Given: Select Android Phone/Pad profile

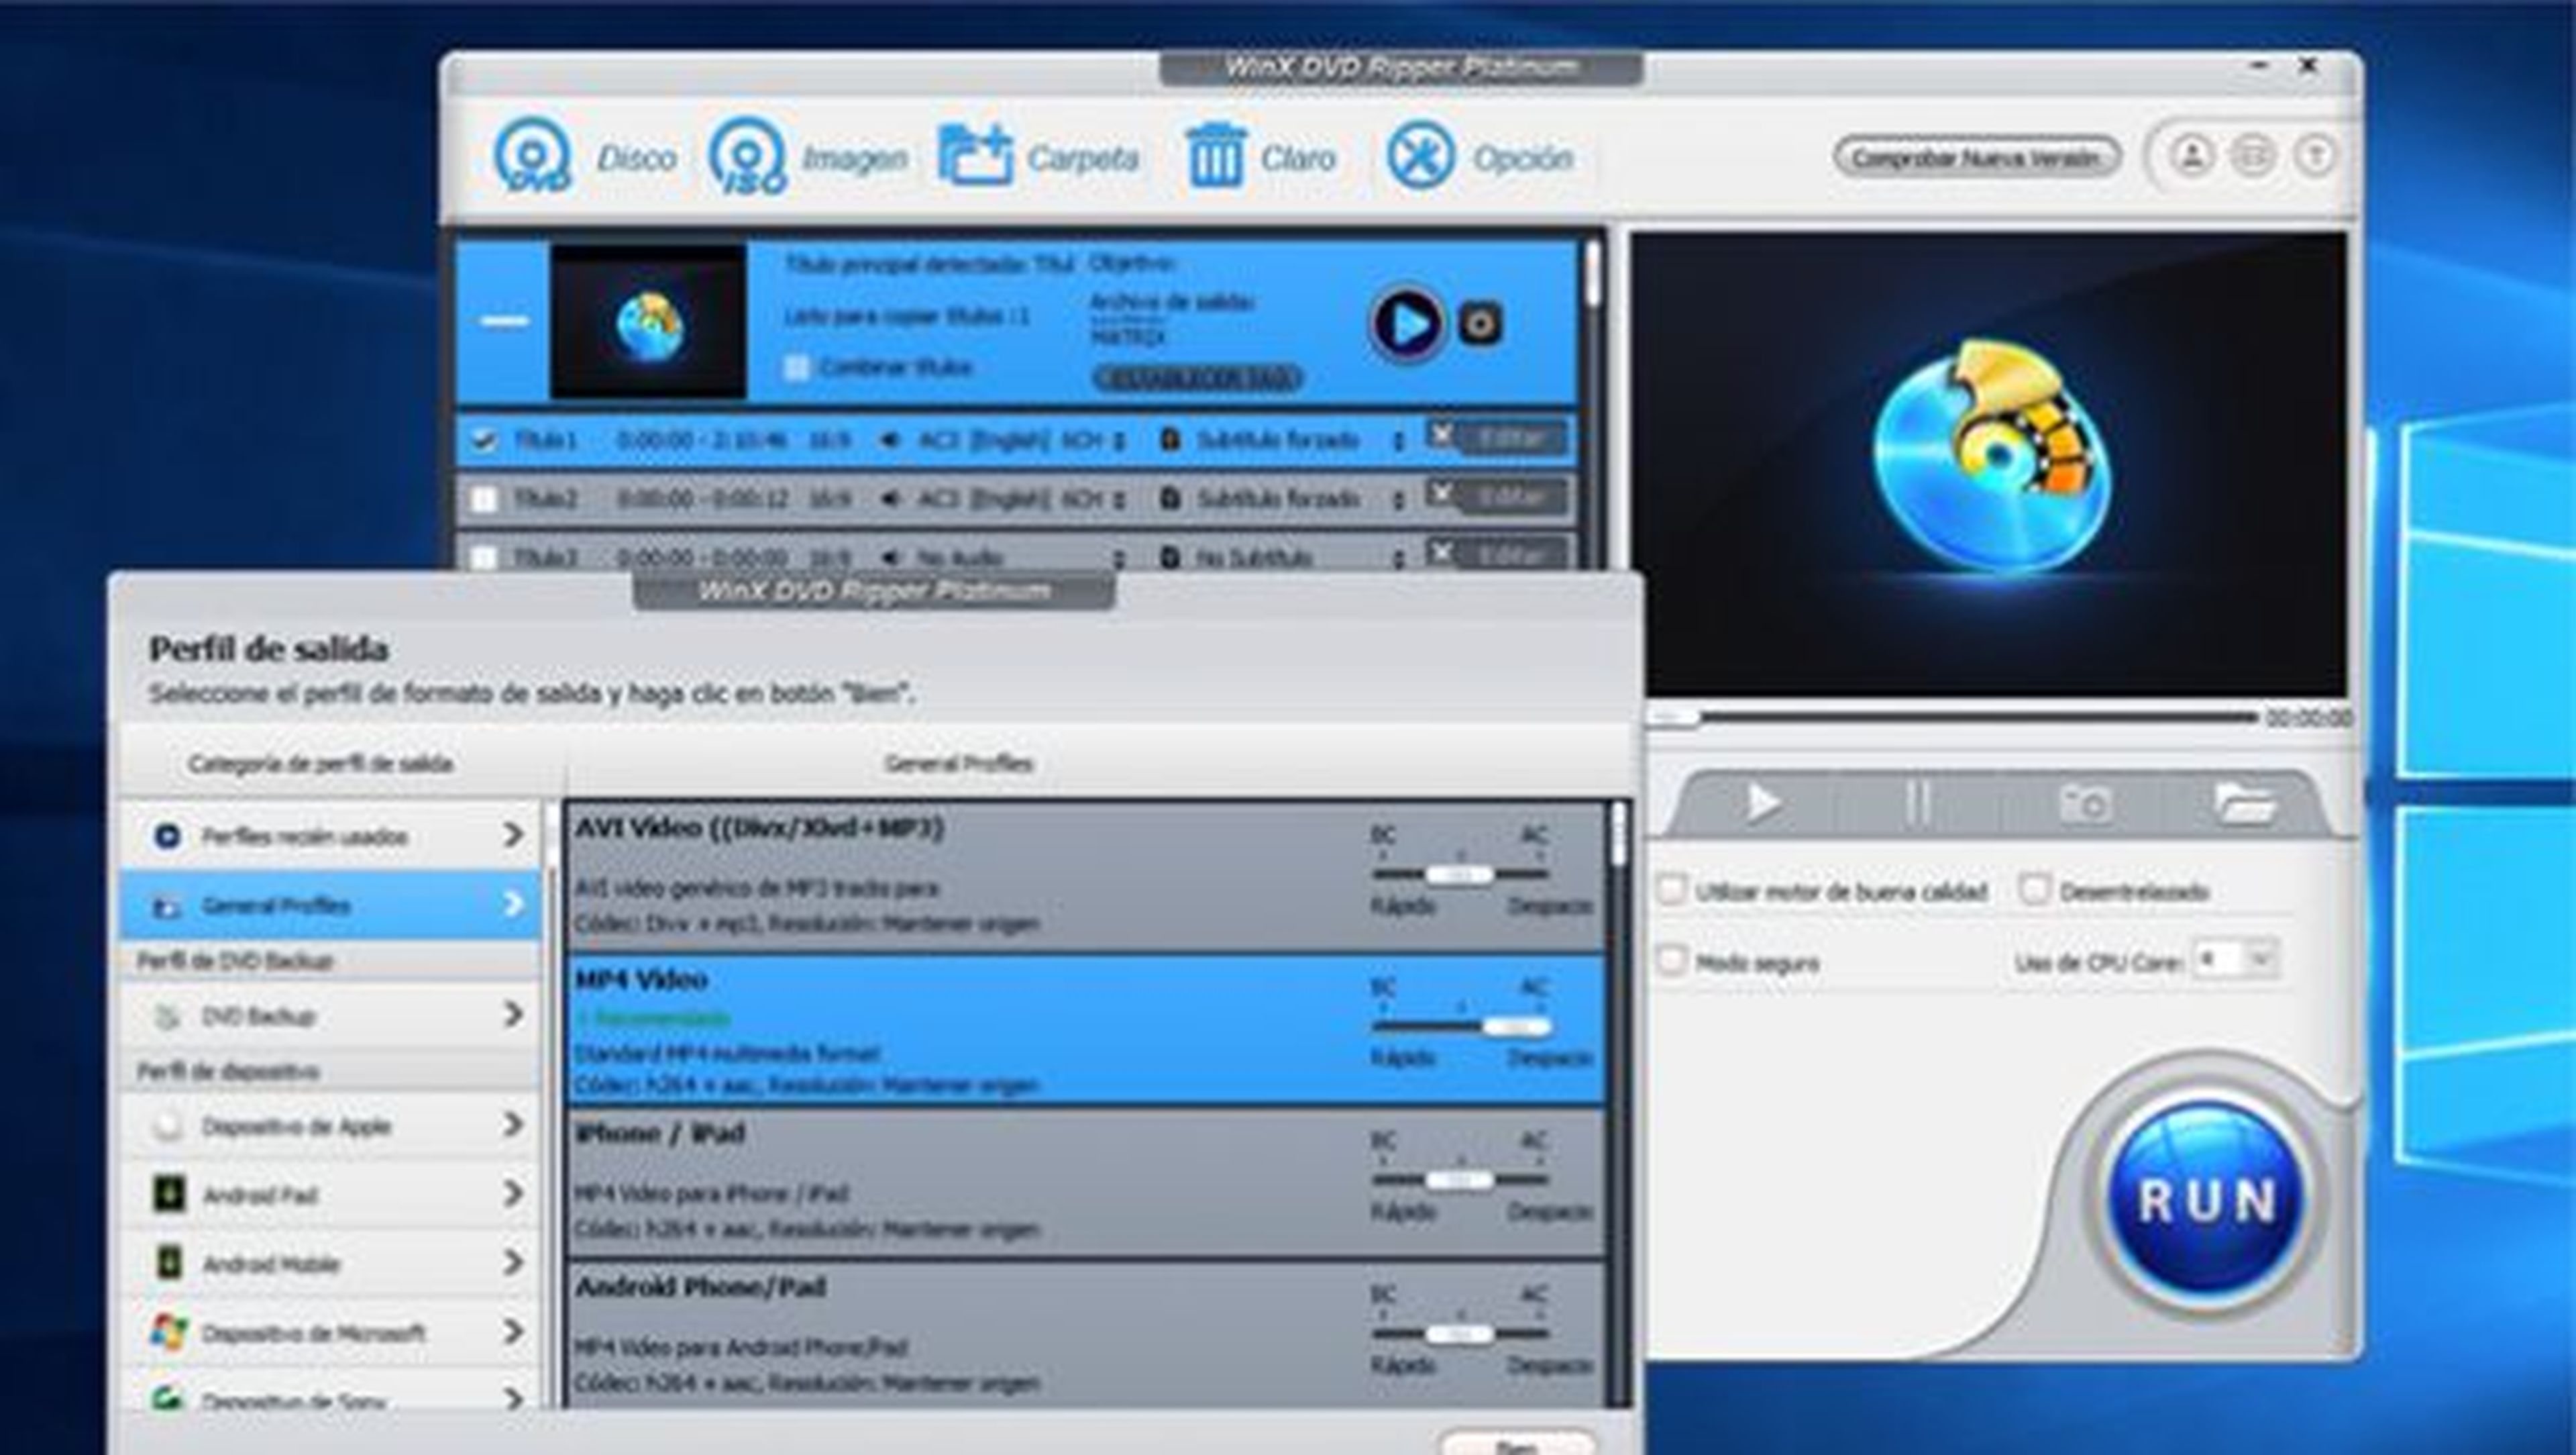Looking at the screenshot, I should [x=1086, y=1336].
